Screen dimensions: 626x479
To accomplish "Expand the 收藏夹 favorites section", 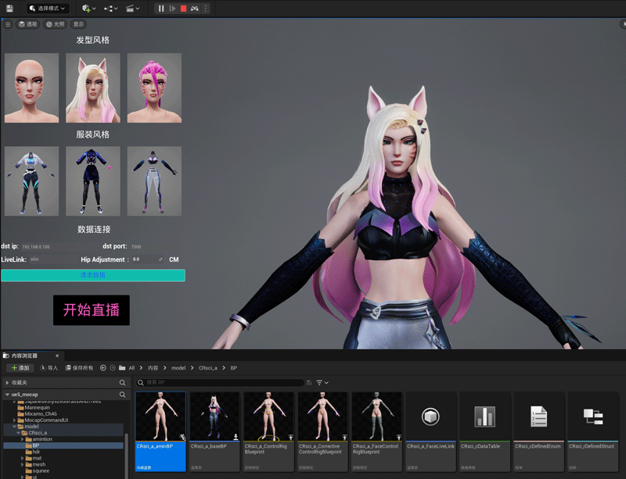I will pyautogui.click(x=7, y=382).
